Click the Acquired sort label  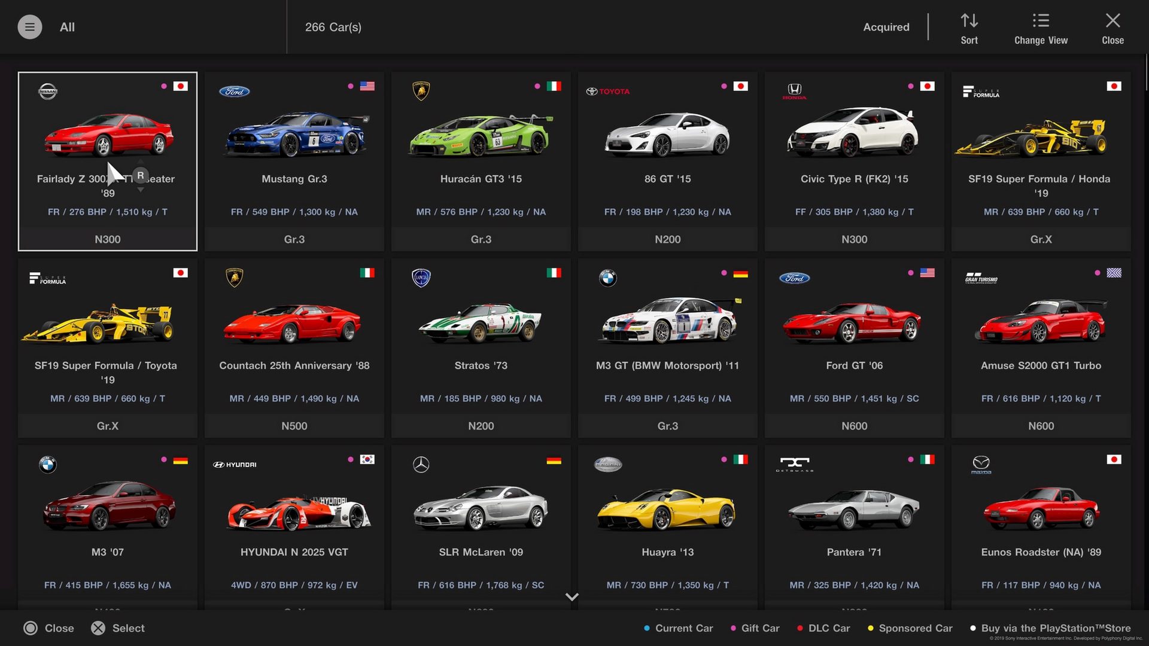(886, 27)
